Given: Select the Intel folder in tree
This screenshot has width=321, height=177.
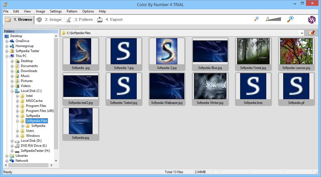Looking at the screenshot, I should tap(29, 96).
